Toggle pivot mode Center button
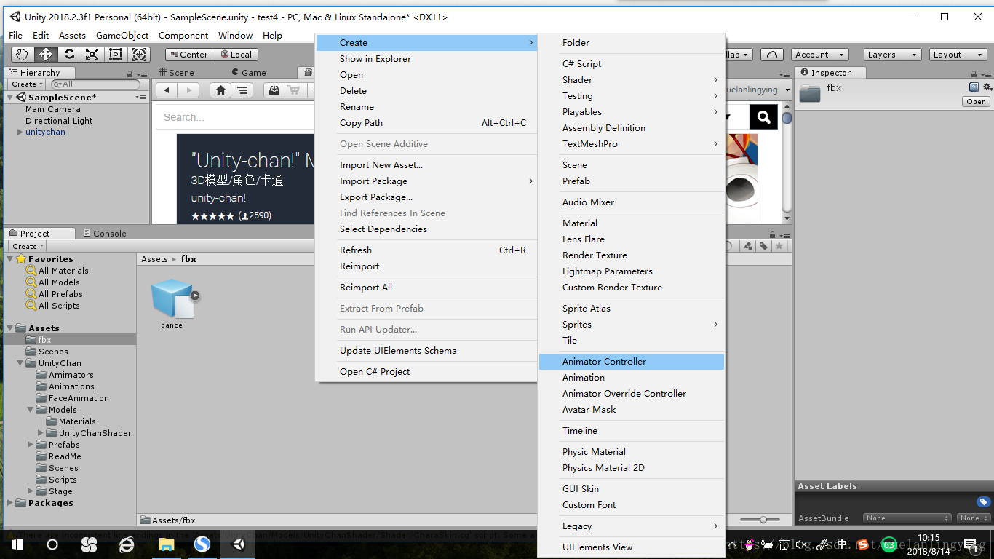The image size is (994, 559). point(188,55)
